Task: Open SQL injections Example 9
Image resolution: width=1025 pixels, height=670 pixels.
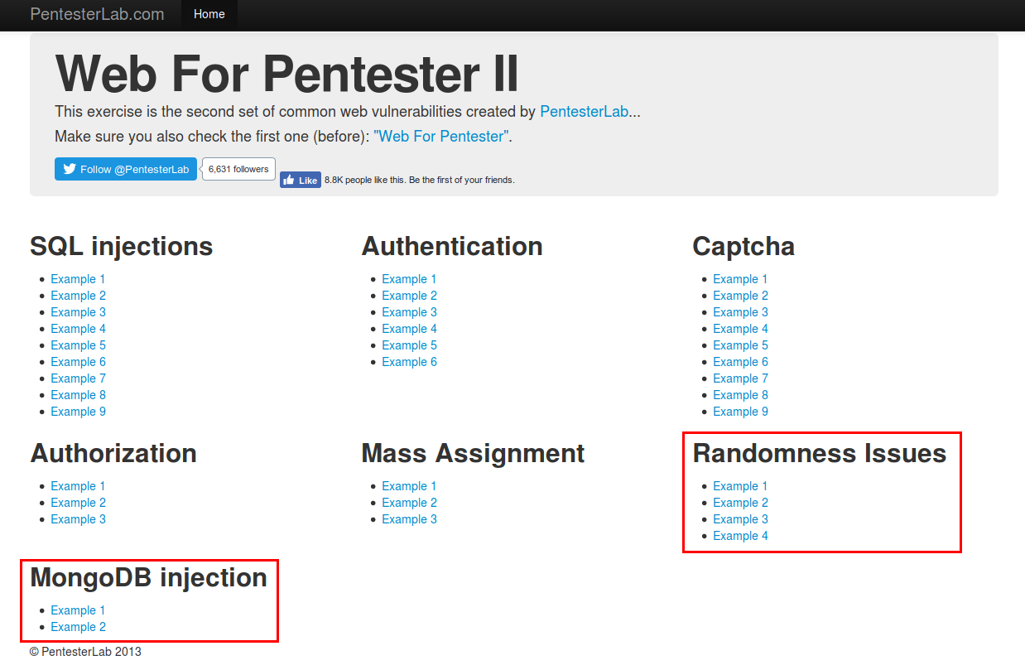Action: (78, 411)
